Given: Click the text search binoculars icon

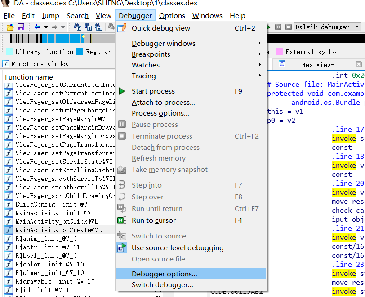Looking at the screenshot, I should [x=88, y=27].
